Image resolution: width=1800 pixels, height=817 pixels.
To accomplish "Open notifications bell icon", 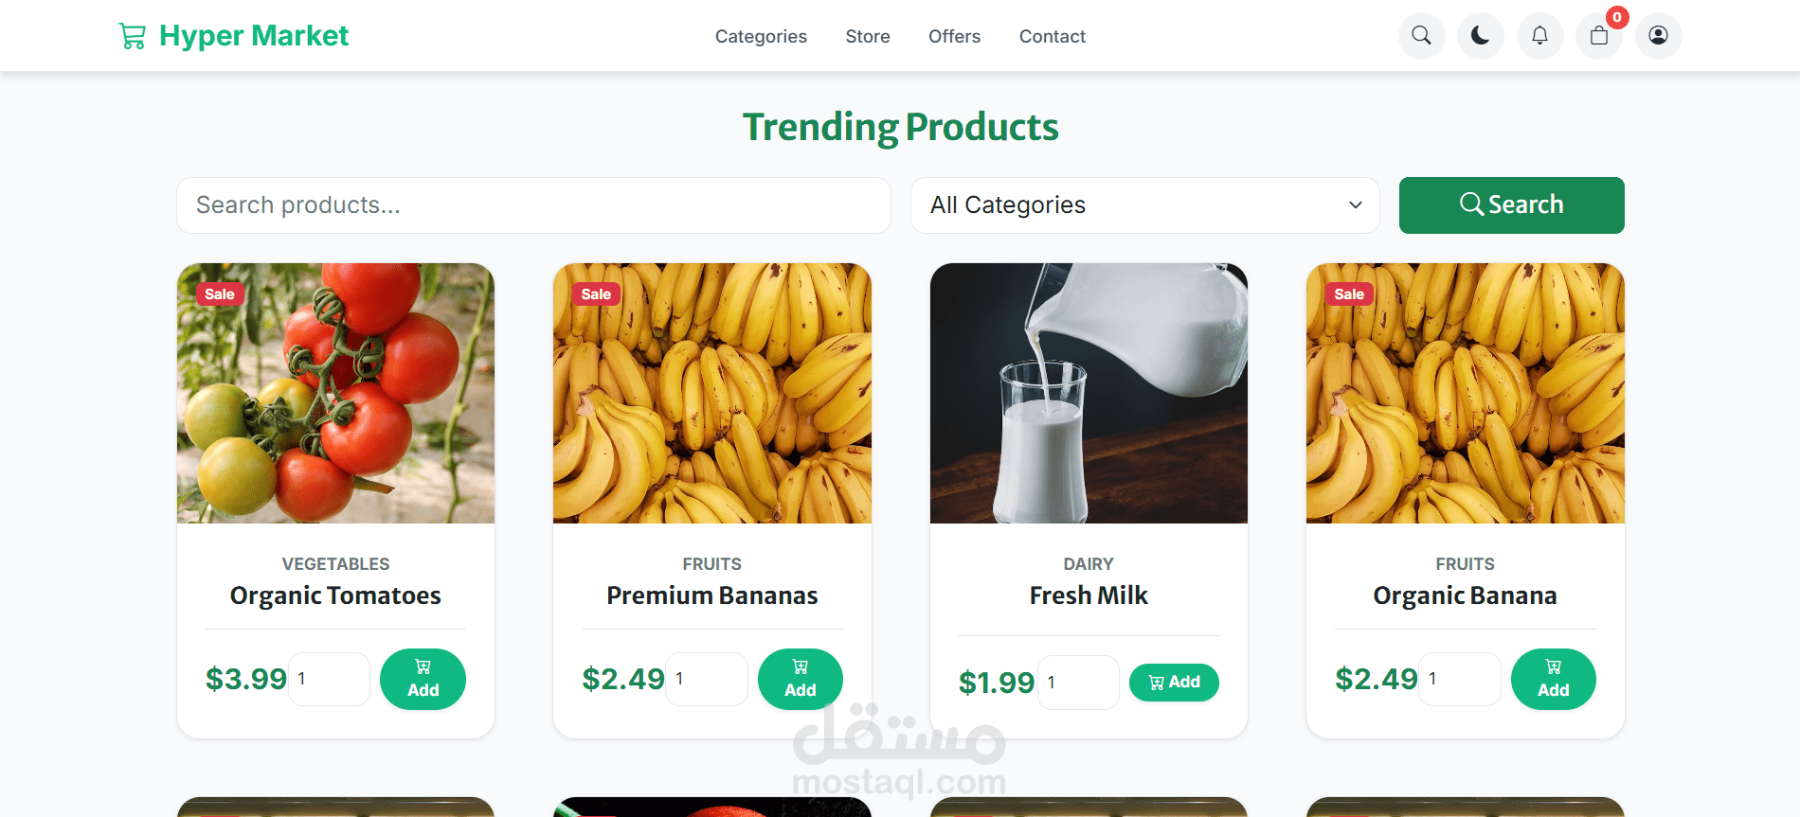I will click(x=1539, y=36).
